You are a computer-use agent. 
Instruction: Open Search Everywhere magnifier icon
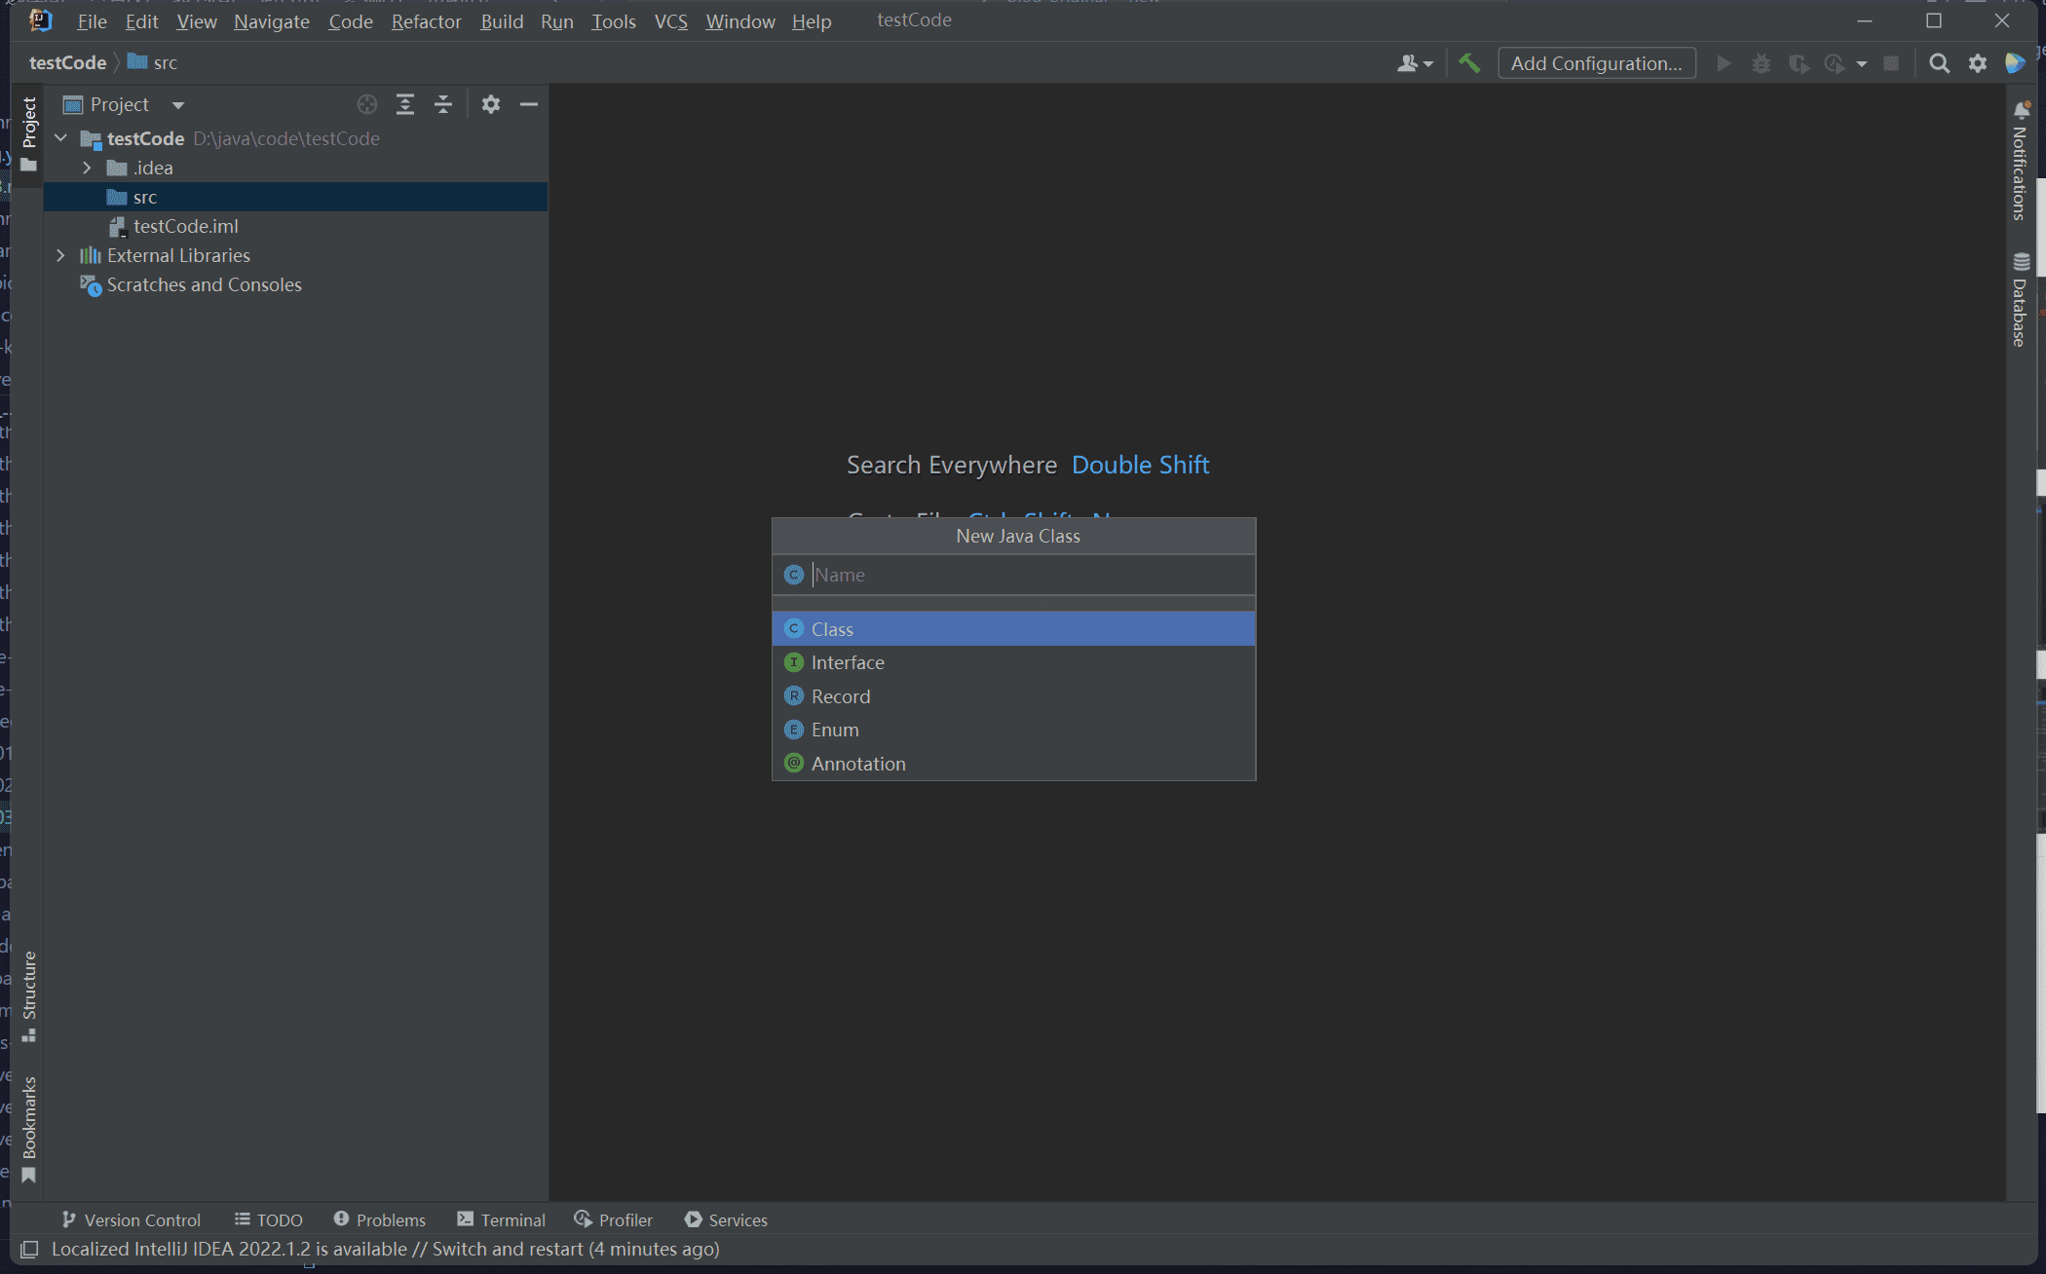click(1939, 63)
